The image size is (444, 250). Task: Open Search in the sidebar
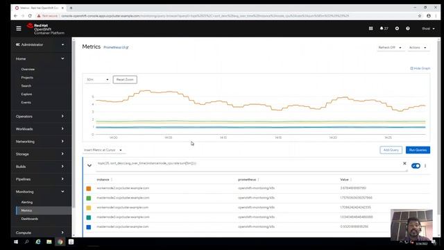[x=26, y=85]
